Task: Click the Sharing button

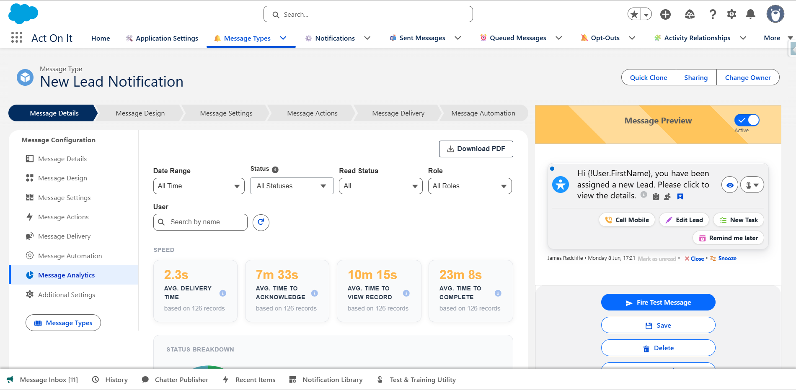Action: click(696, 77)
